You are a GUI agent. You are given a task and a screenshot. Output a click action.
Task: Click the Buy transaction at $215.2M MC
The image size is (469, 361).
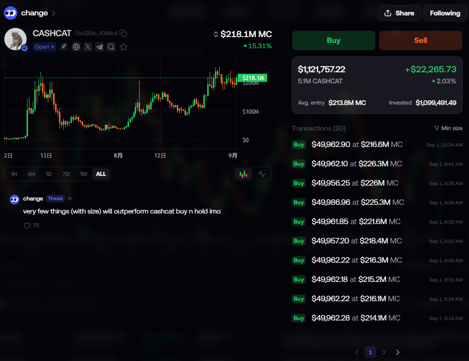377,280
